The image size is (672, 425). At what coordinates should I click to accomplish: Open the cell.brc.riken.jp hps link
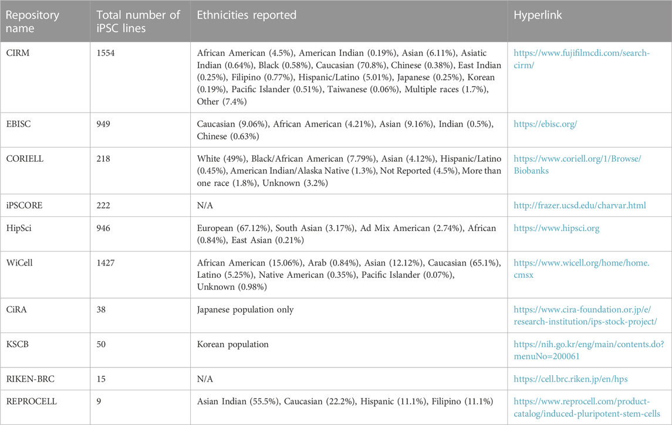570,379
